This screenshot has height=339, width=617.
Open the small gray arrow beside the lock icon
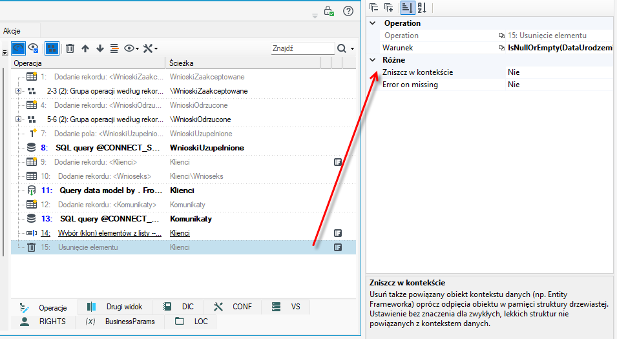(x=315, y=16)
